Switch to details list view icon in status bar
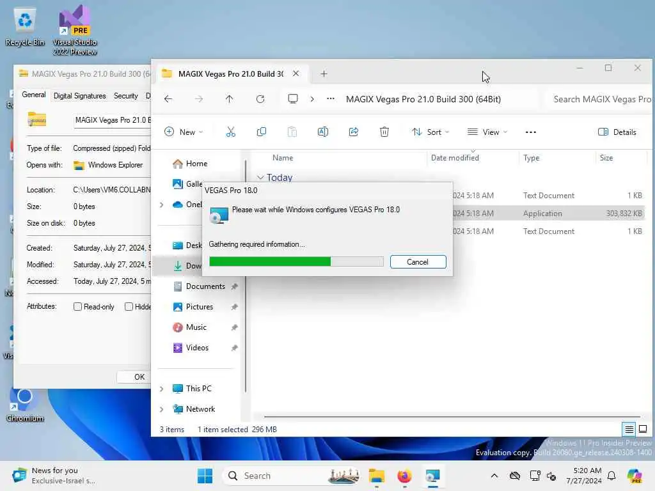This screenshot has width=655, height=491. (x=629, y=429)
